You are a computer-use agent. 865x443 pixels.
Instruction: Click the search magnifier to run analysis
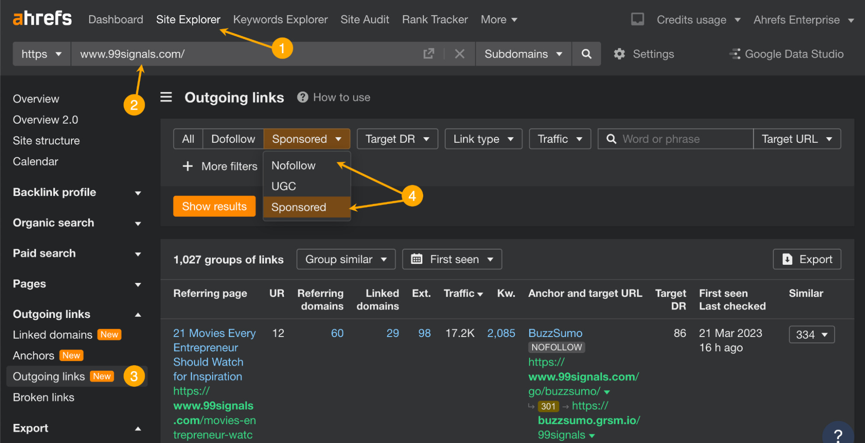pyautogui.click(x=586, y=54)
